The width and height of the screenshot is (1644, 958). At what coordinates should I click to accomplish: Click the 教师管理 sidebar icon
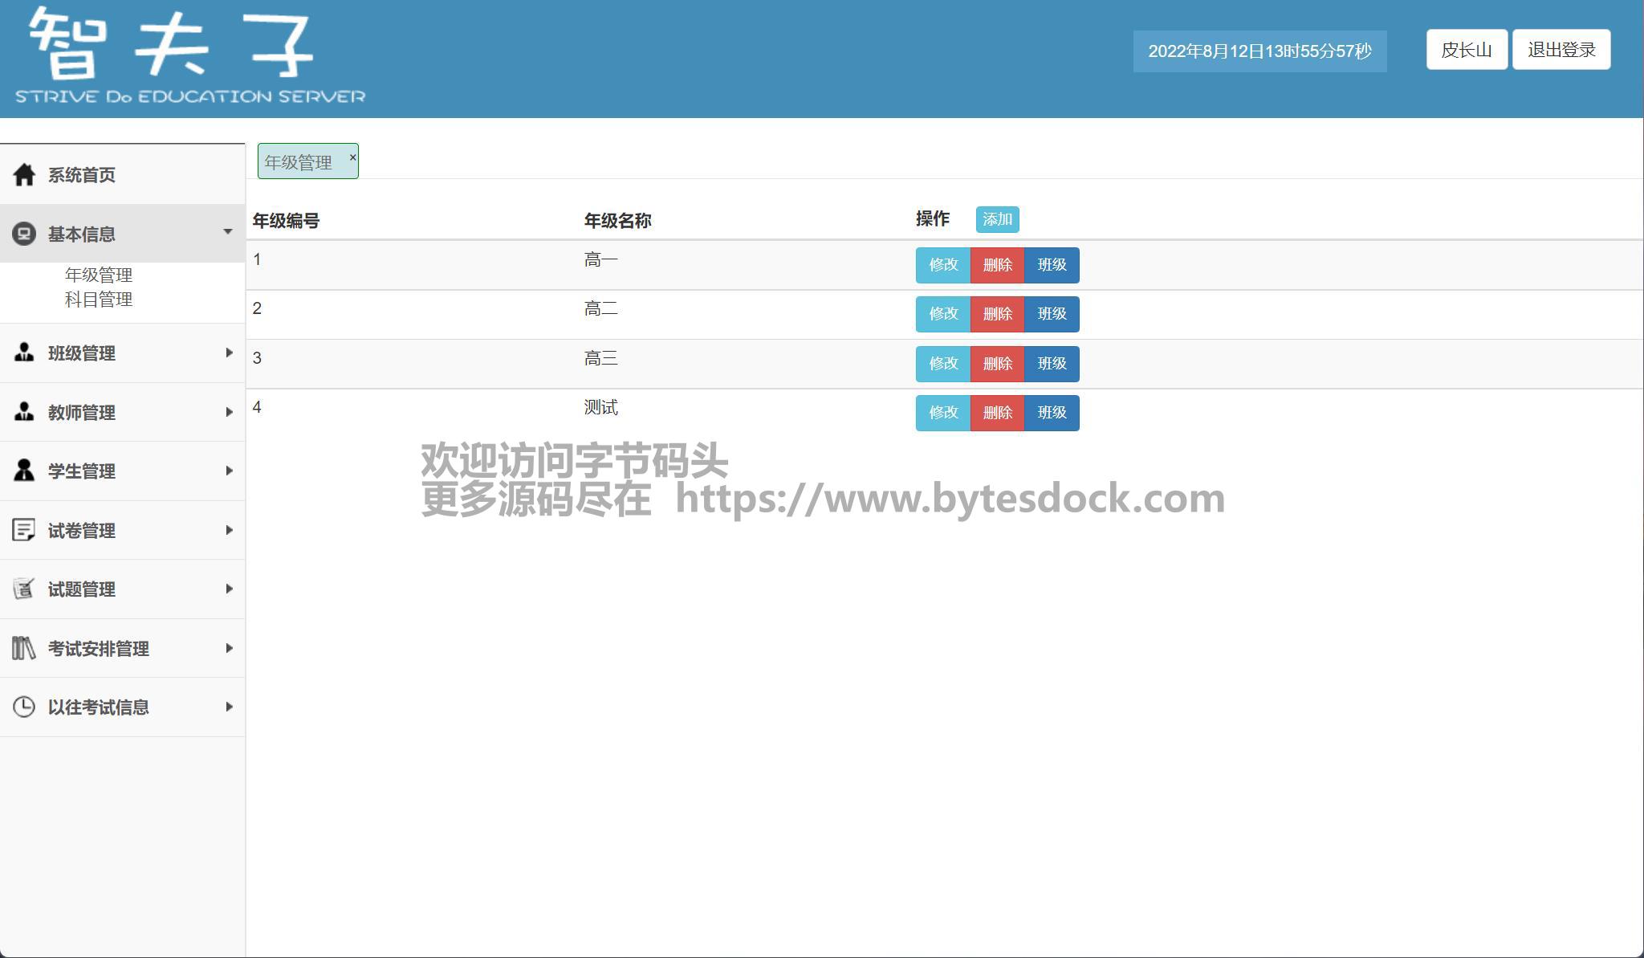coord(24,412)
